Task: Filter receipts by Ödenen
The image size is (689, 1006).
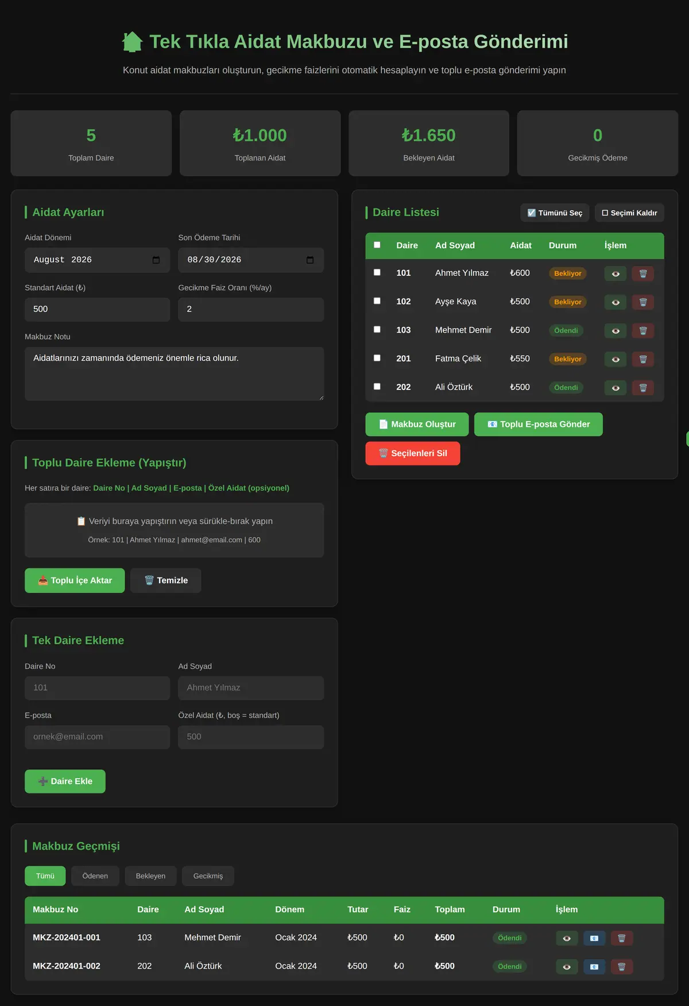Action: (95, 876)
